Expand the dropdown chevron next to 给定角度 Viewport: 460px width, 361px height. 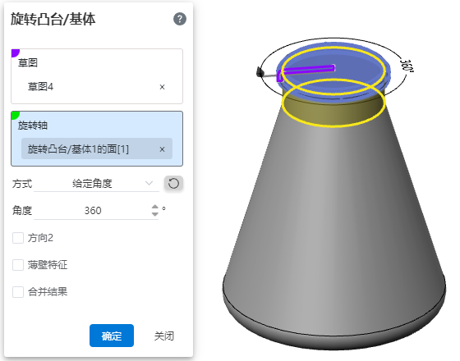(x=149, y=184)
